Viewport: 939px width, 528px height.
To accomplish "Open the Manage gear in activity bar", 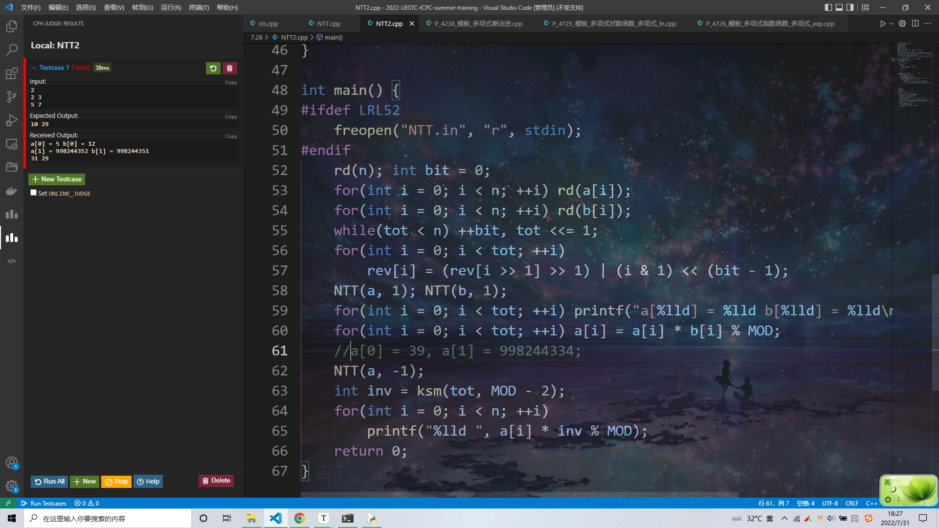I will pos(12,486).
